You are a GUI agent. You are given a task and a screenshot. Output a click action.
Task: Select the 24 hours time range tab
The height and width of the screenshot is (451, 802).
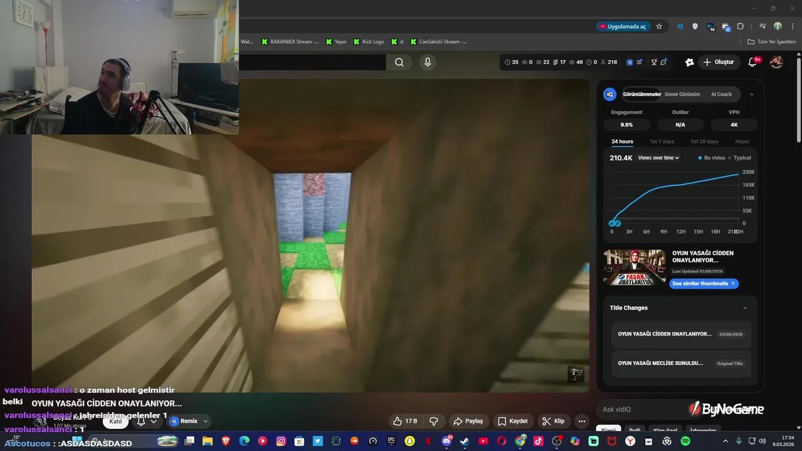(622, 142)
